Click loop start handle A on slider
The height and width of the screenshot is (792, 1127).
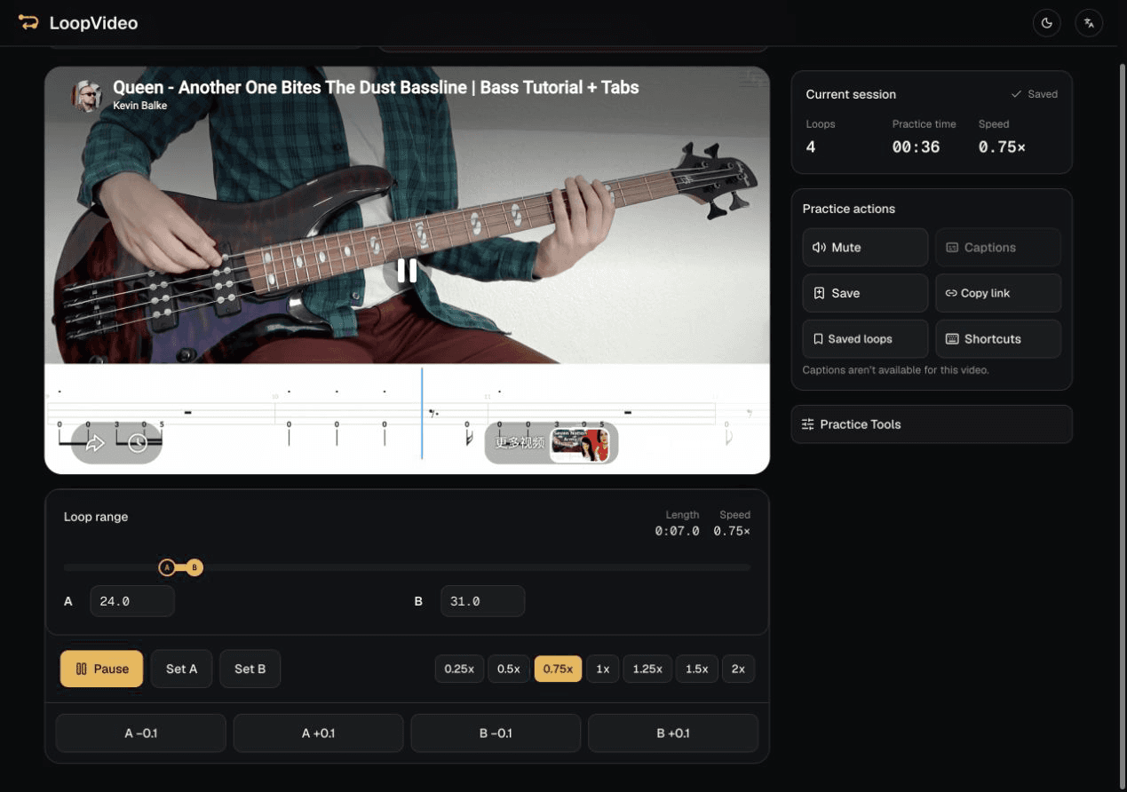click(167, 567)
